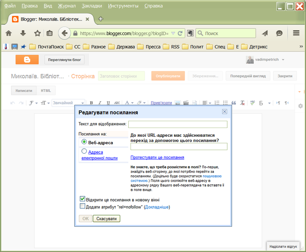Bookmark this page with the star icon
The image size is (306, 252).
pos(37,34)
